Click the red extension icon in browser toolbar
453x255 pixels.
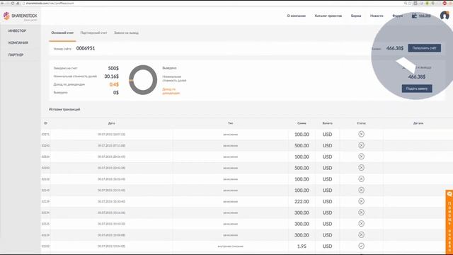445,3
